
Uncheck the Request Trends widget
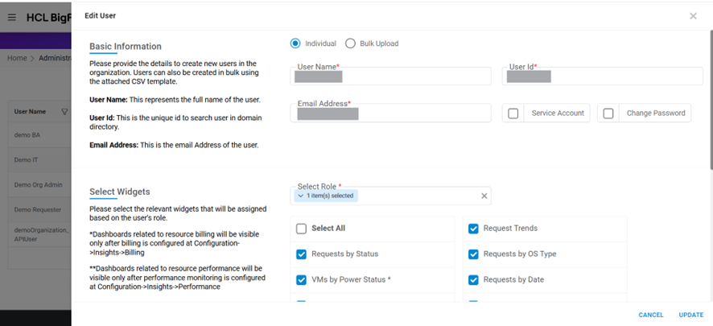[x=473, y=229]
